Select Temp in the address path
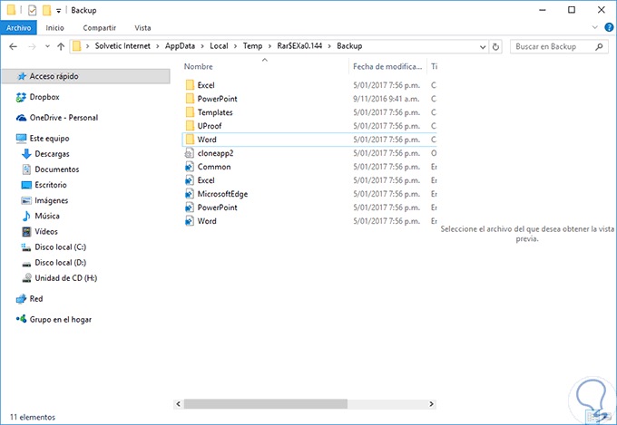 click(x=252, y=46)
